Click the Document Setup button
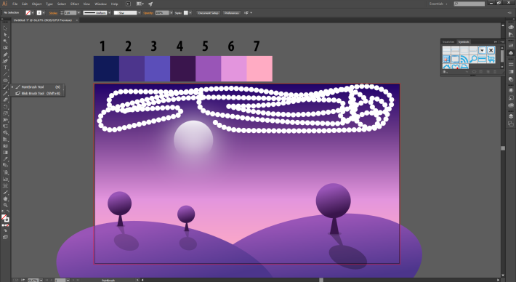516x282 pixels. [209, 13]
